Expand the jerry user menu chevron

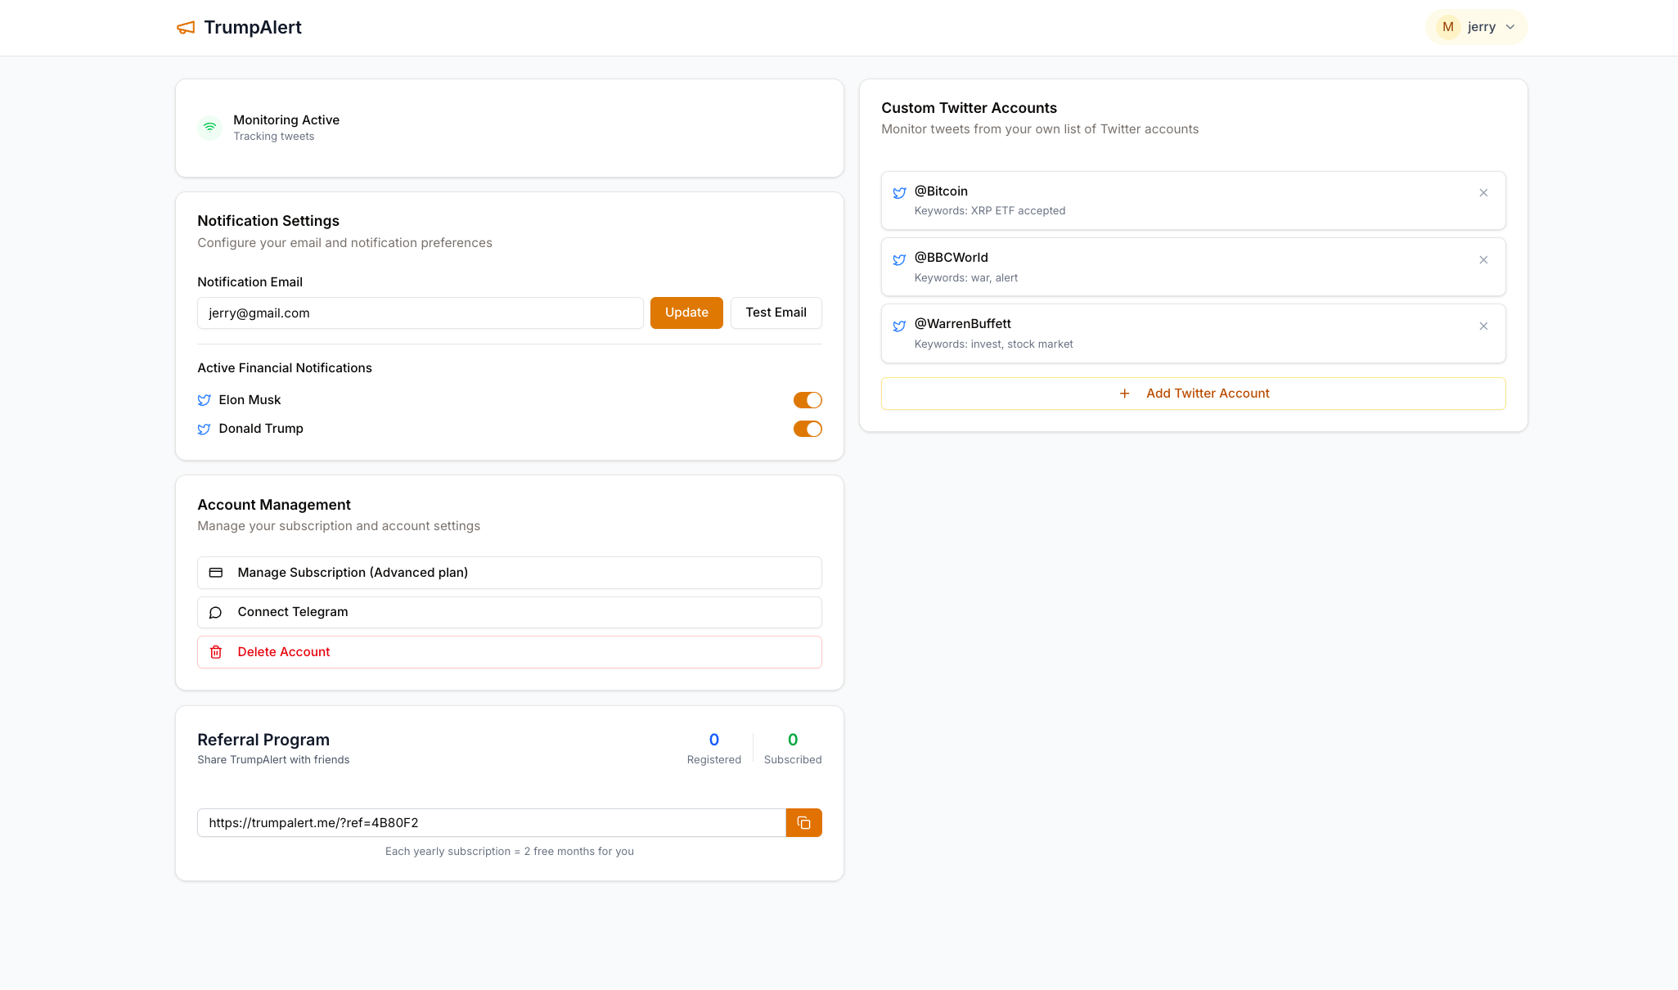1510,27
